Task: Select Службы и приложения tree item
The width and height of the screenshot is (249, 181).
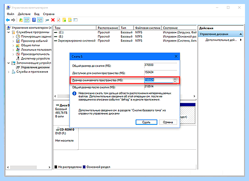Action: (32, 72)
